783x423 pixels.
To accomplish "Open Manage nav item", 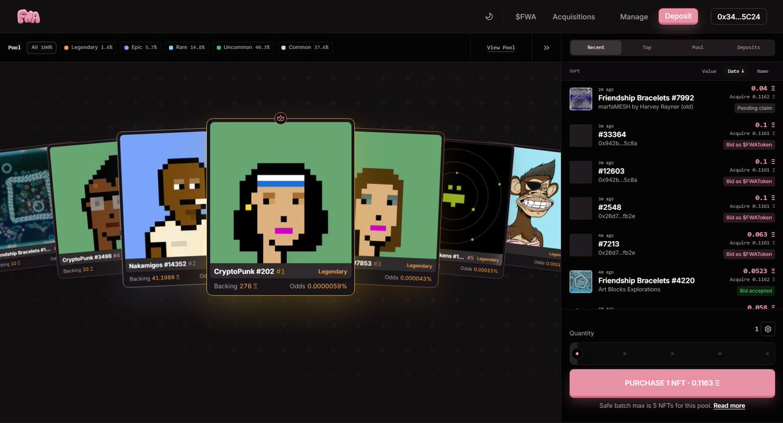I will click(x=634, y=17).
